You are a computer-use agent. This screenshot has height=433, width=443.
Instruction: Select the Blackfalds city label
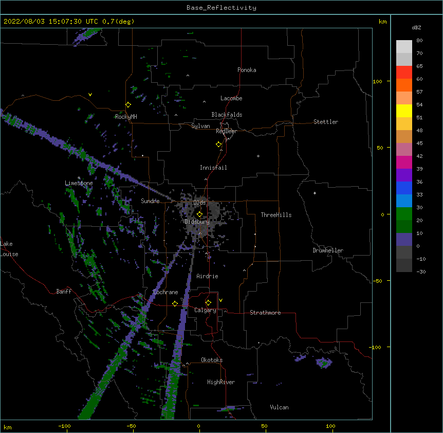pos(227,115)
